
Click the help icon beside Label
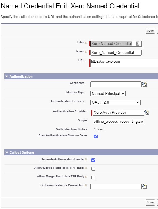86,43
